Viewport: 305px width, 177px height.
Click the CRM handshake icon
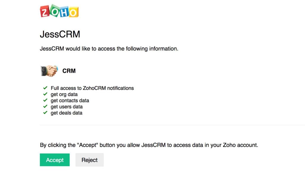point(49,71)
